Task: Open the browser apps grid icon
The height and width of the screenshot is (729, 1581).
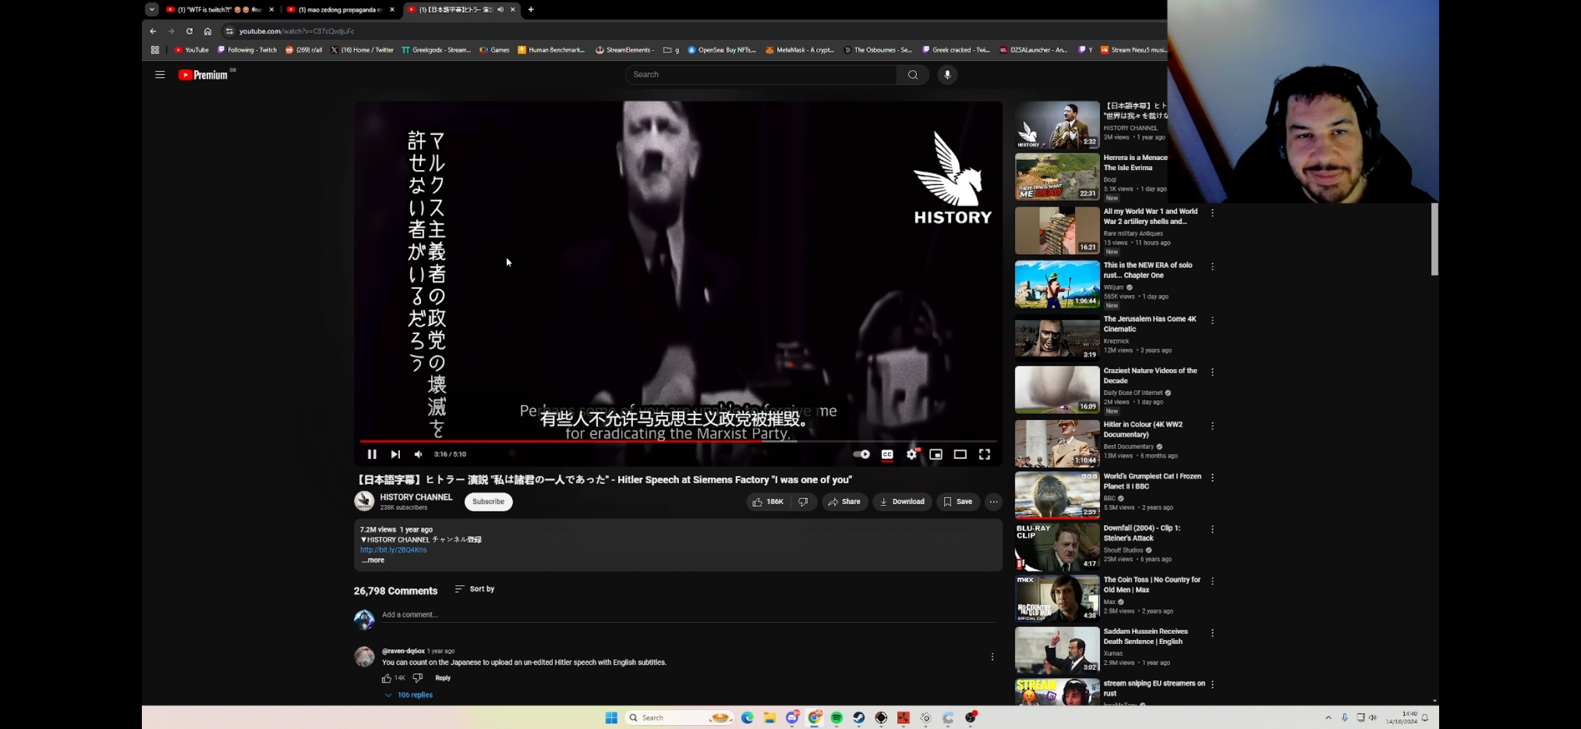Action: 155,50
